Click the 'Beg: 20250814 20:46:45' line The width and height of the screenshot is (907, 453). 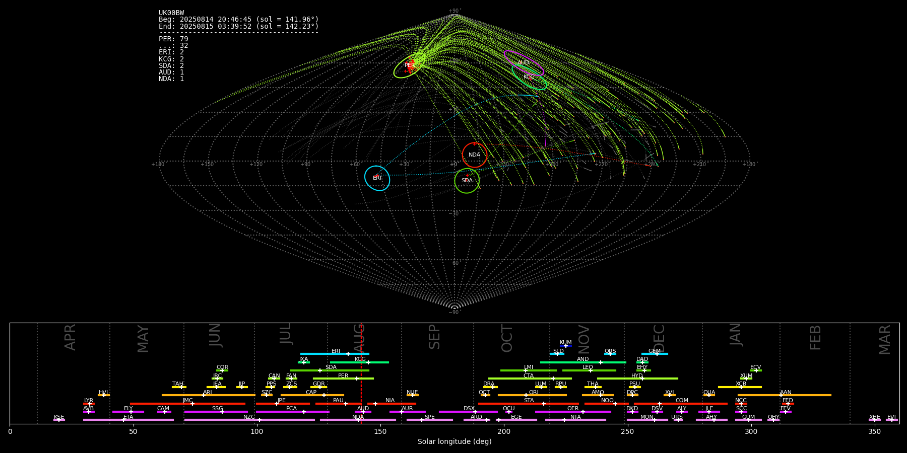(x=239, y=20)
